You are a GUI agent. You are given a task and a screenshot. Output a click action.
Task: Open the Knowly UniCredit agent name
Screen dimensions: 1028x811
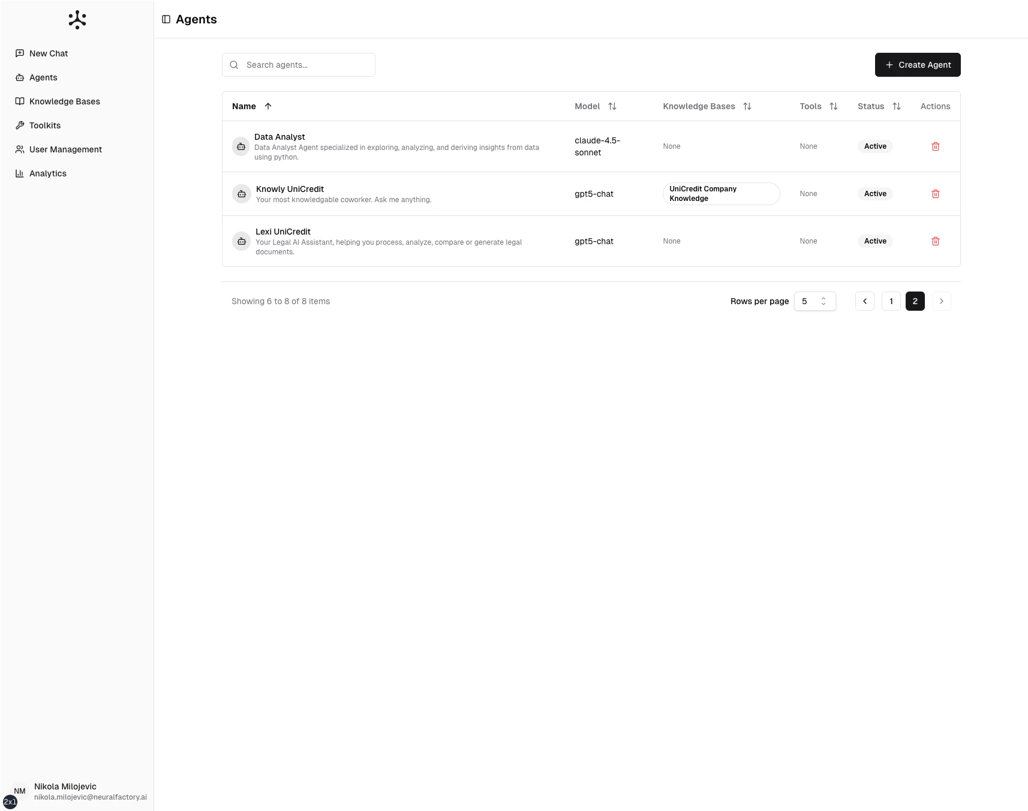[x=290, y=189]
